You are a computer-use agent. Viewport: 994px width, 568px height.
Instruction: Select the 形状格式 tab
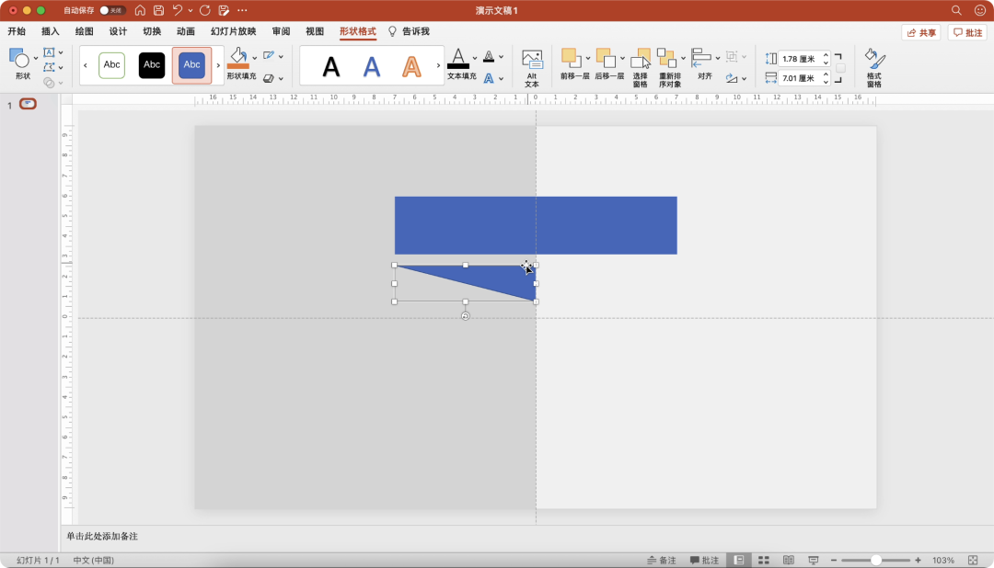point(357,31)
